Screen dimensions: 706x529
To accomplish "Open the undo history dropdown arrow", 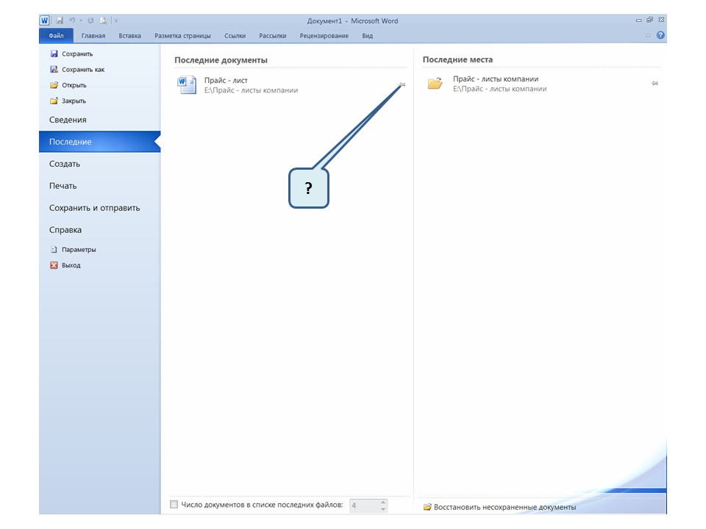I will point(80,21).
